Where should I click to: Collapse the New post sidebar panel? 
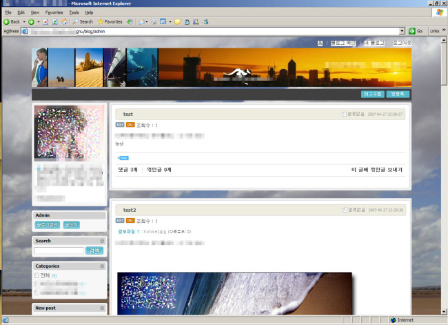click(102, 308)
